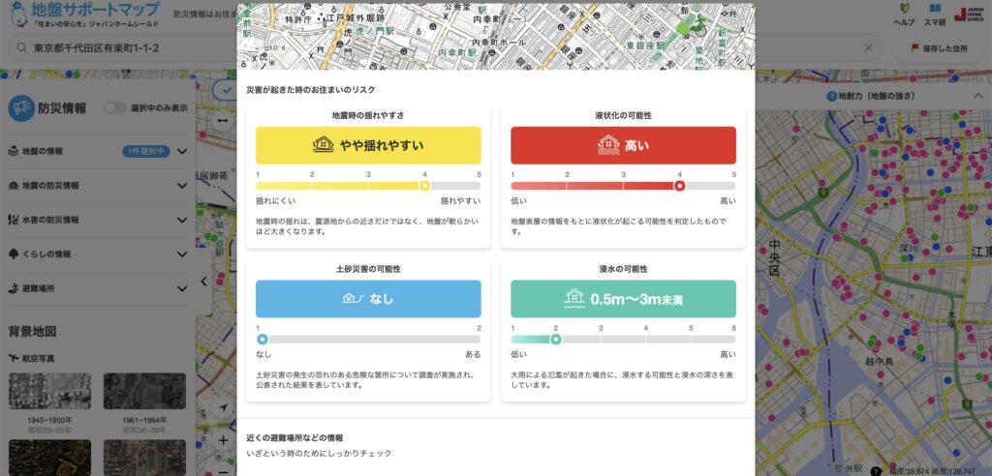Click the 1件選択中 badge
The width and height of the screenshot is (992, 476).
[x=146, y=152]
